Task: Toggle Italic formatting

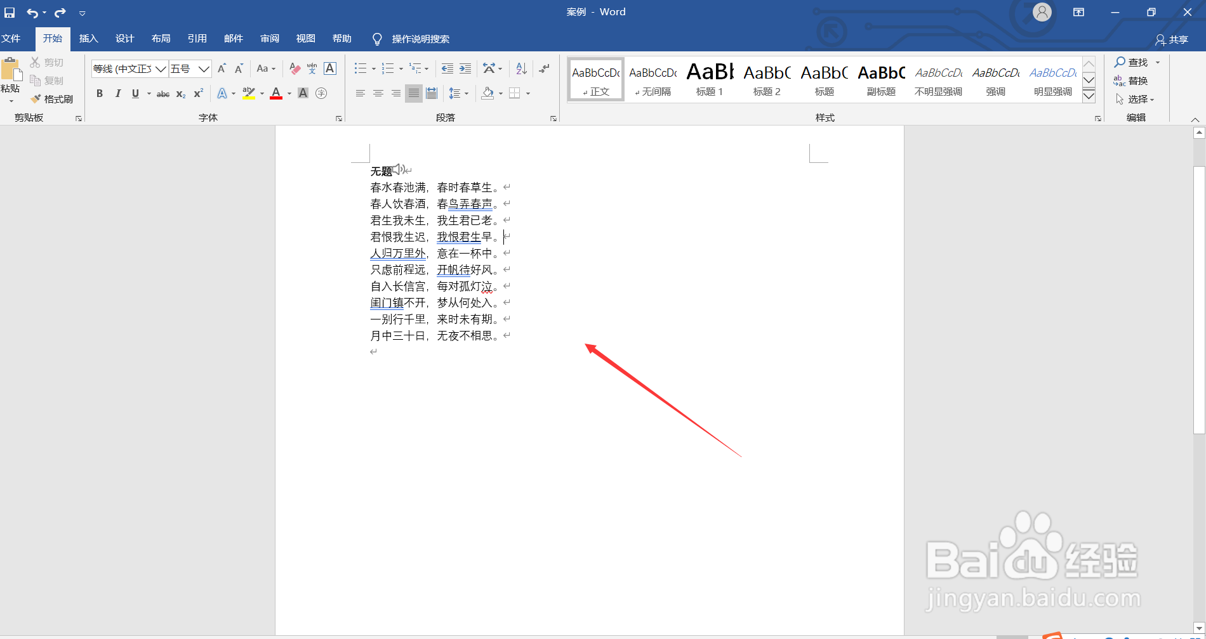Action: pos(117,93)
